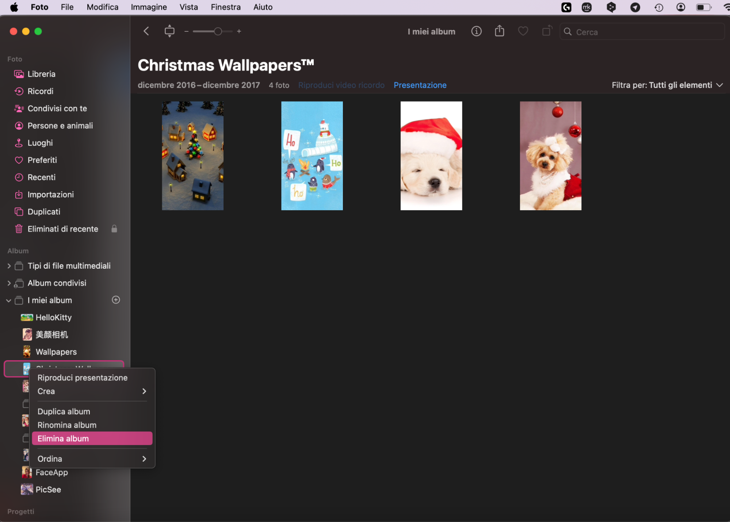Click the Share icon in the toolbar
730x522 pixels.
pyautogui.click(x=499, y=31)
